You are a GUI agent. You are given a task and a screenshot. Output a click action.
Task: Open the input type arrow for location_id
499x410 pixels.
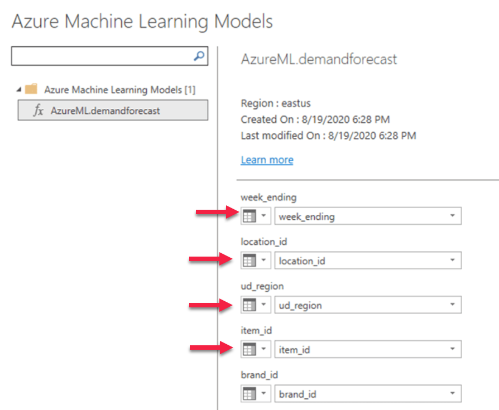tap(263, 260)
